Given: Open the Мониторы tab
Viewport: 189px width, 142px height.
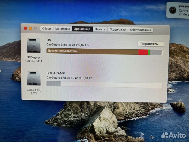Looking at the screenshot, I should coord(62,29).
